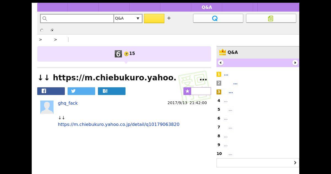
Task: Open the rank 10 ranking entry
Action: (x=230, y=154)
